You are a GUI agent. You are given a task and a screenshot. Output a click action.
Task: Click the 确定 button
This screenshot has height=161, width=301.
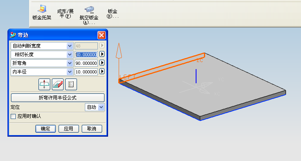click(46, 128)
